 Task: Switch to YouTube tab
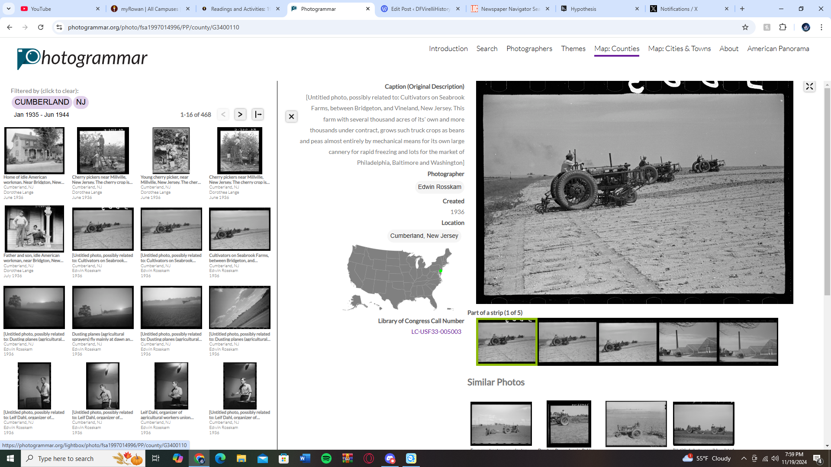61,9
